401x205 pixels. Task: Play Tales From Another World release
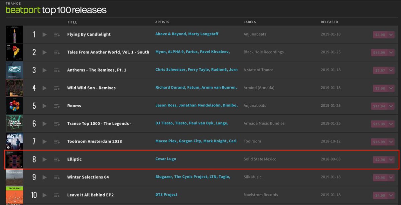[45, 52]
